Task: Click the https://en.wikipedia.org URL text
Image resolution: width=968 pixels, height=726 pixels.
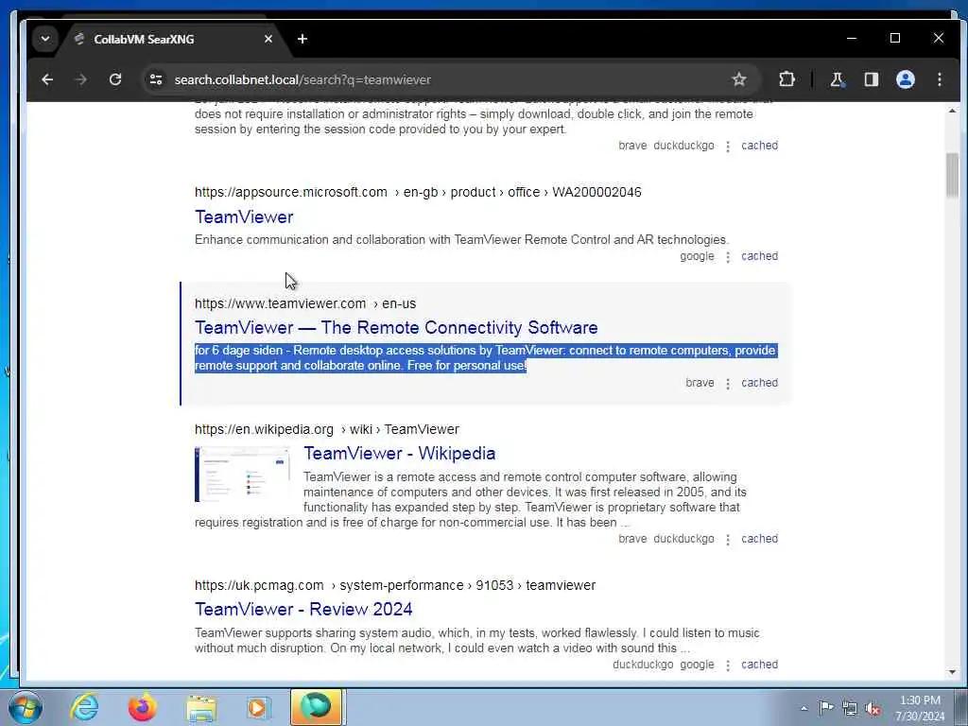Action: click(x=264, y=430)
